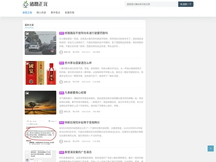Click the search box for articles

pyautogui.click(x=151, y=4)
